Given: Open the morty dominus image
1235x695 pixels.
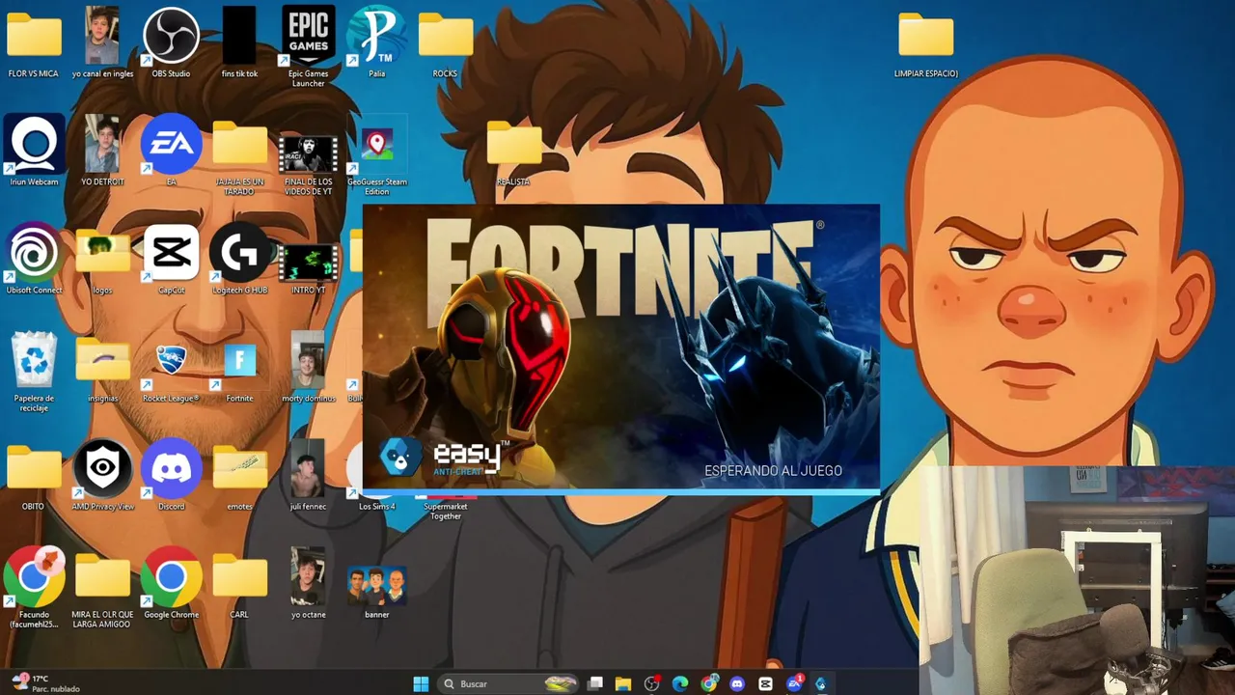Looking at the screenshot, I should tap(308, 367).
